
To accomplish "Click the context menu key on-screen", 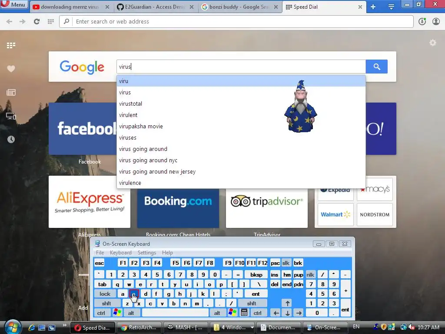I will click(244, 313).
